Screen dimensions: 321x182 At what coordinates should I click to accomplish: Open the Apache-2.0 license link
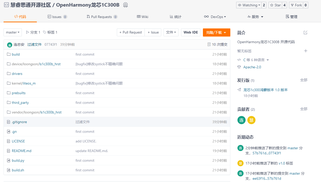(x=252, y=67)
